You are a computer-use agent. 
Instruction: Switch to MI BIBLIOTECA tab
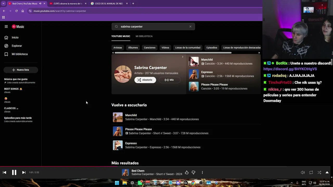click(x=144, y=36)
